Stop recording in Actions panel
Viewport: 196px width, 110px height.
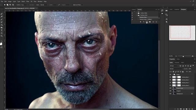(141, 22)
